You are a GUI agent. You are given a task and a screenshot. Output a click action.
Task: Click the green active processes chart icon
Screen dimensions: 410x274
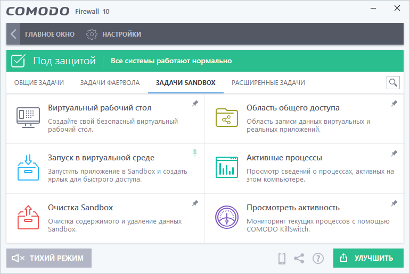pyautogui.click(x=227, y=167)
